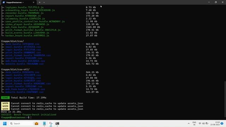The width and height of the screenshot is (226, 127).
Task: Open the clock and date flyout
Action: tap(215, 123)
